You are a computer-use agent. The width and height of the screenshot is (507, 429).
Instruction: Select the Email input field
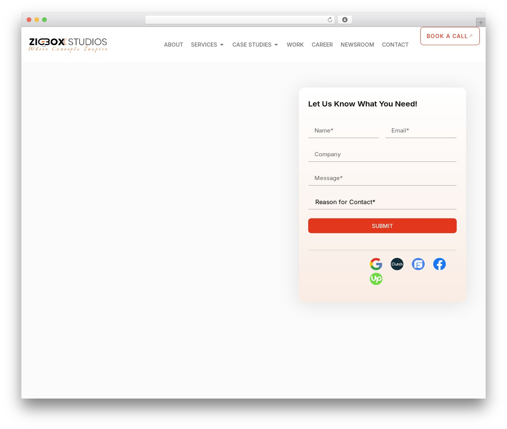click(421, 131)
